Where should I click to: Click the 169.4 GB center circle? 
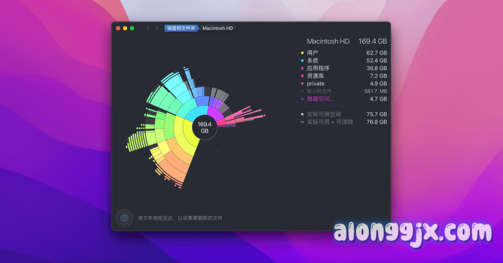[x=203, y=128]
